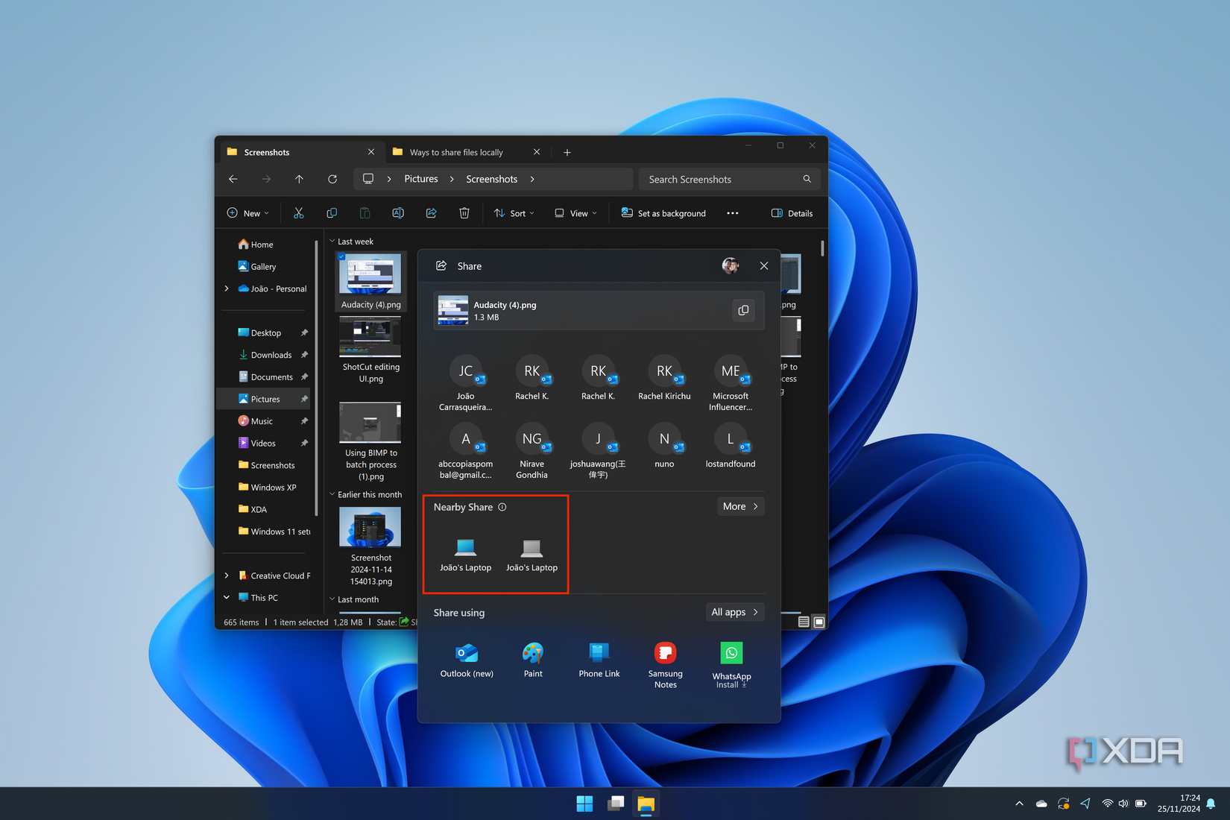Viewport: 1230px width, 820px height.
Task: Open the See more toolbar menu
Action: click(x=732, y=212)
